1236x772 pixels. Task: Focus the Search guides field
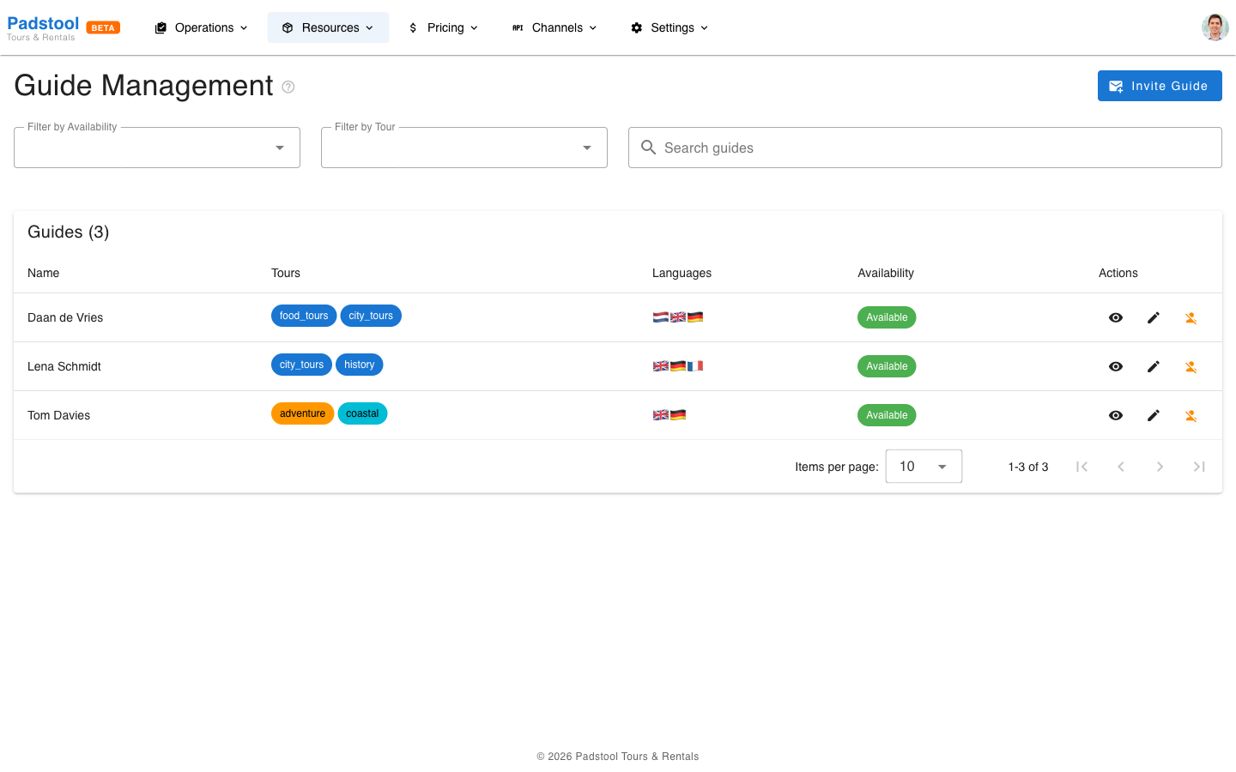coord(925,148)
